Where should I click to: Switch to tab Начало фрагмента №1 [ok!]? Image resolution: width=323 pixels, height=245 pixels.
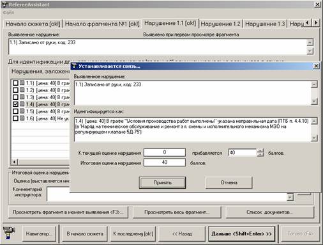click(x=102, y=24)
